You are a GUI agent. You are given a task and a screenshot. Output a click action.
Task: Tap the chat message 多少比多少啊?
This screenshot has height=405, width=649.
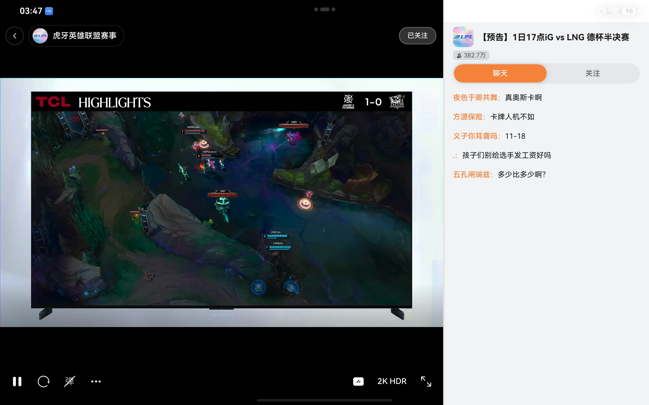click(x=522, y=175)
